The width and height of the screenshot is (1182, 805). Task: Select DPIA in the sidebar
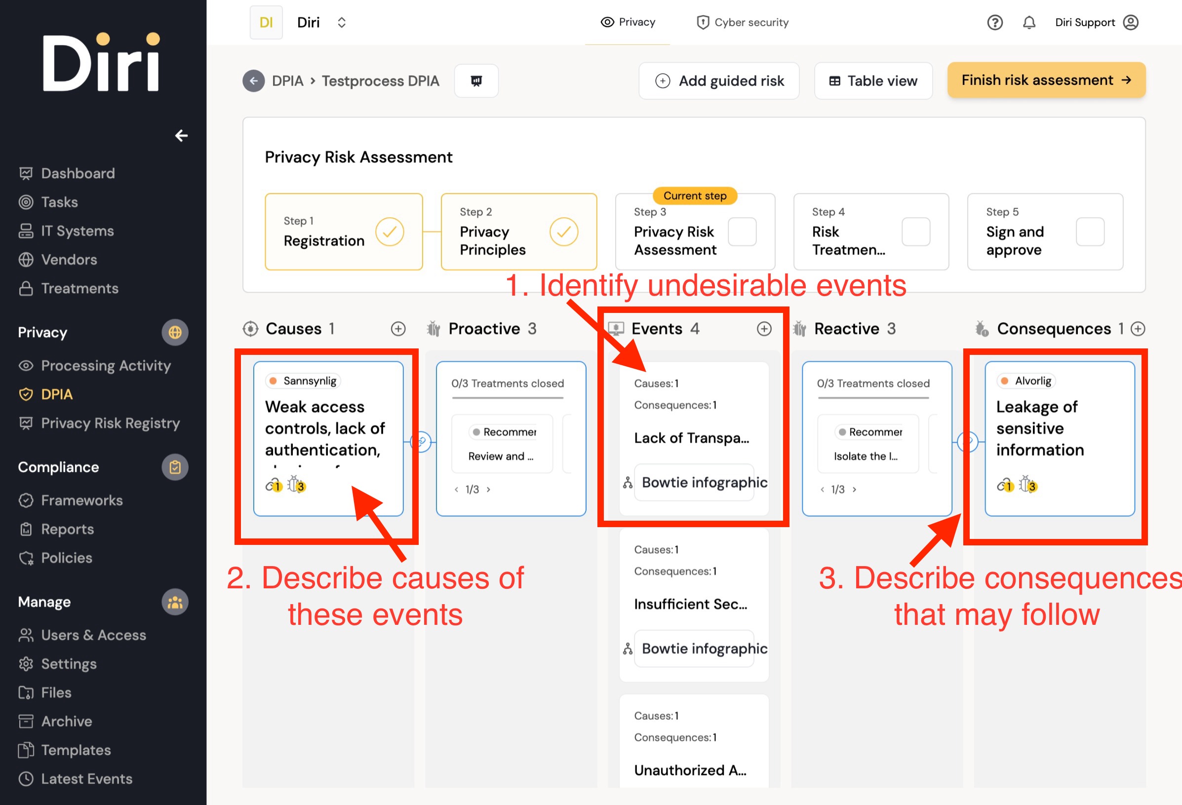tap(46, 395)
